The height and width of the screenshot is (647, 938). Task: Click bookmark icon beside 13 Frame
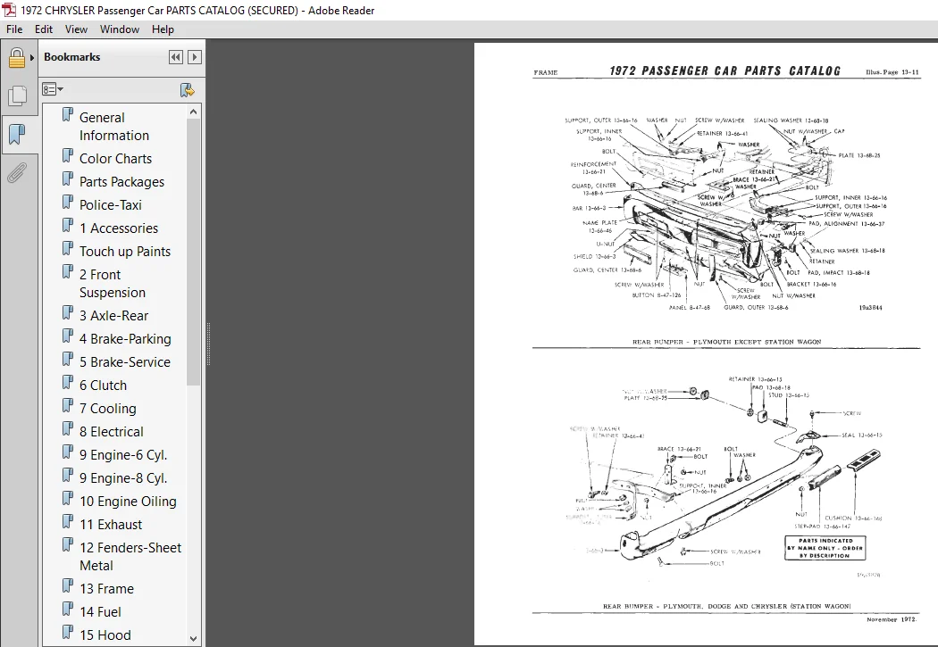coord(68,586)
